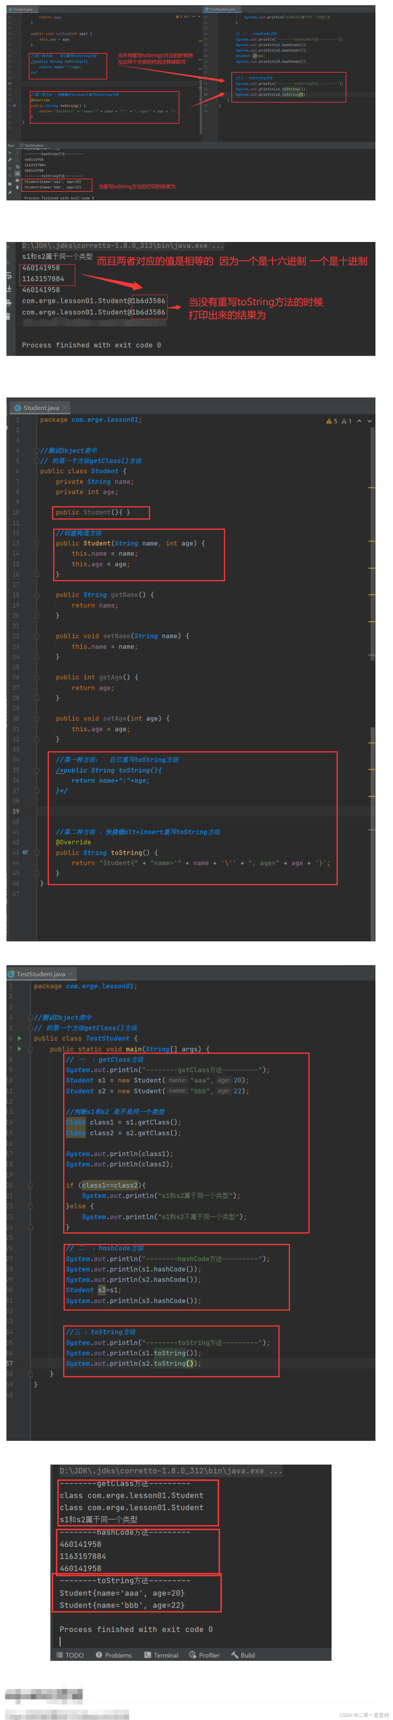Click console line "Student{name='aaa', age=20}"
Screen dimensions: 393x1720
[x=122, y=1593]
